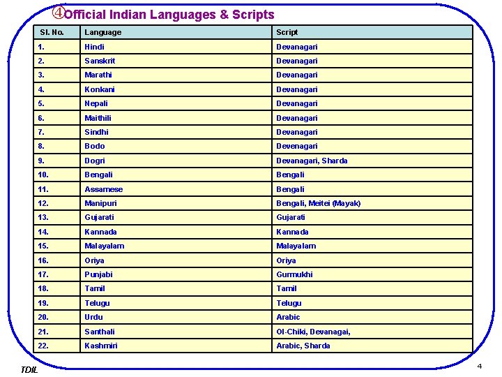Select the "Gurmukhi" script cell

(372, 274)
